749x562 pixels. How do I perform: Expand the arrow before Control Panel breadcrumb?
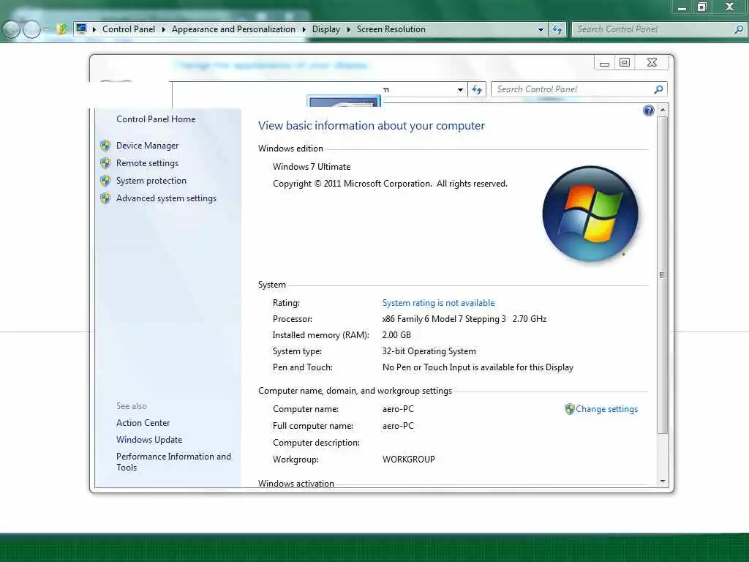pyautogui.click(x=94, y=29)
